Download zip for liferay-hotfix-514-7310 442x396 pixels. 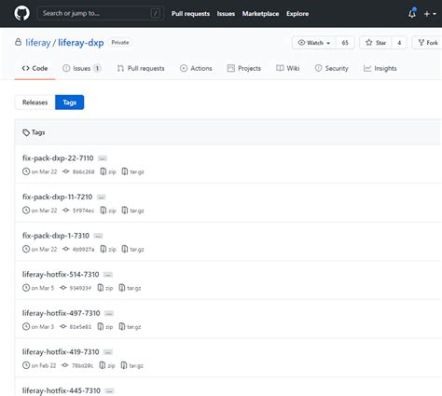(105, 288)
